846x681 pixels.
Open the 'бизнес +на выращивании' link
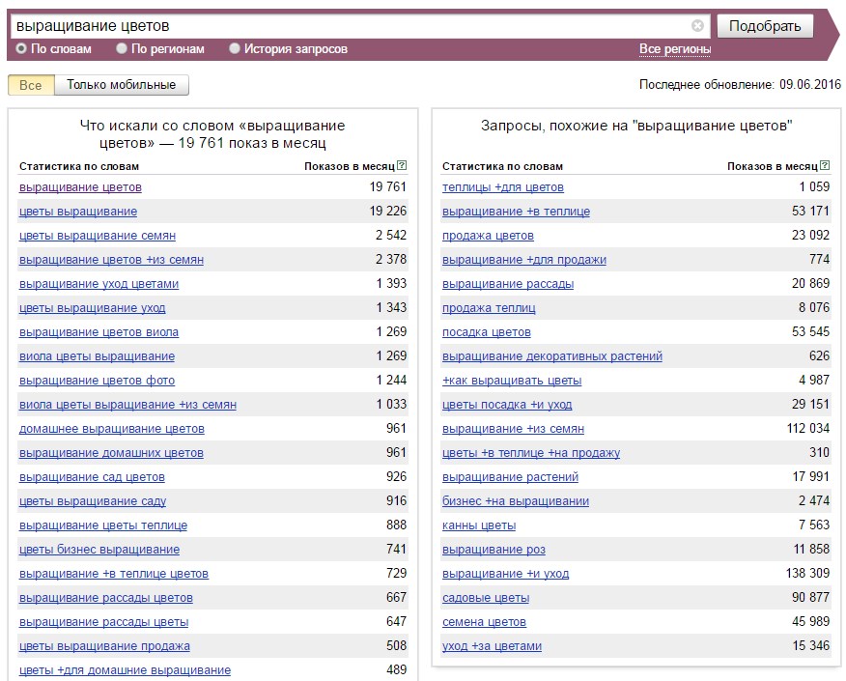click(x=516, y=501)
